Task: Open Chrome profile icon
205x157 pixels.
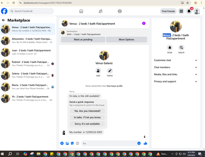Action: click(196, 3)
